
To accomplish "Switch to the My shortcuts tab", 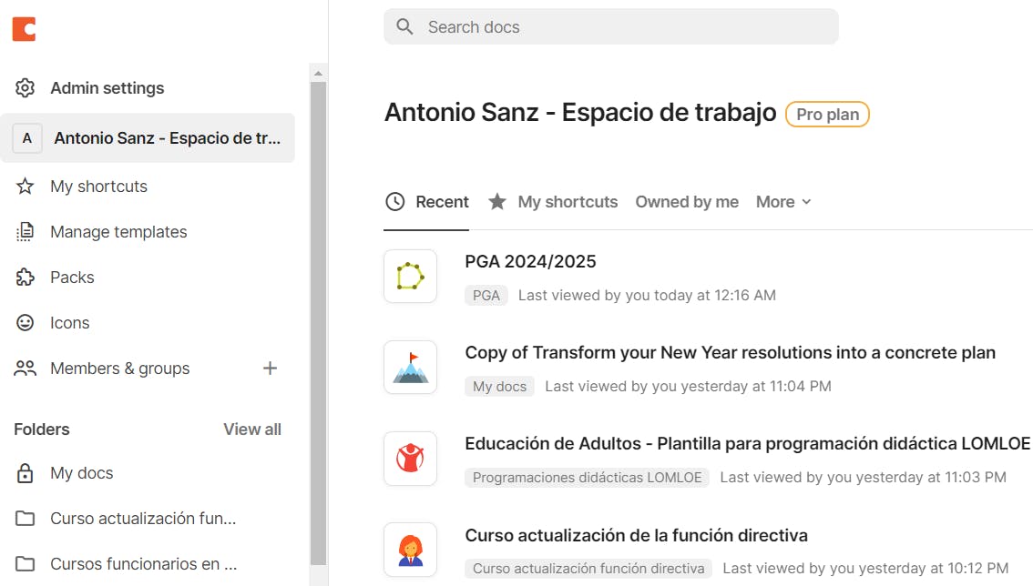I will [553, 201].
